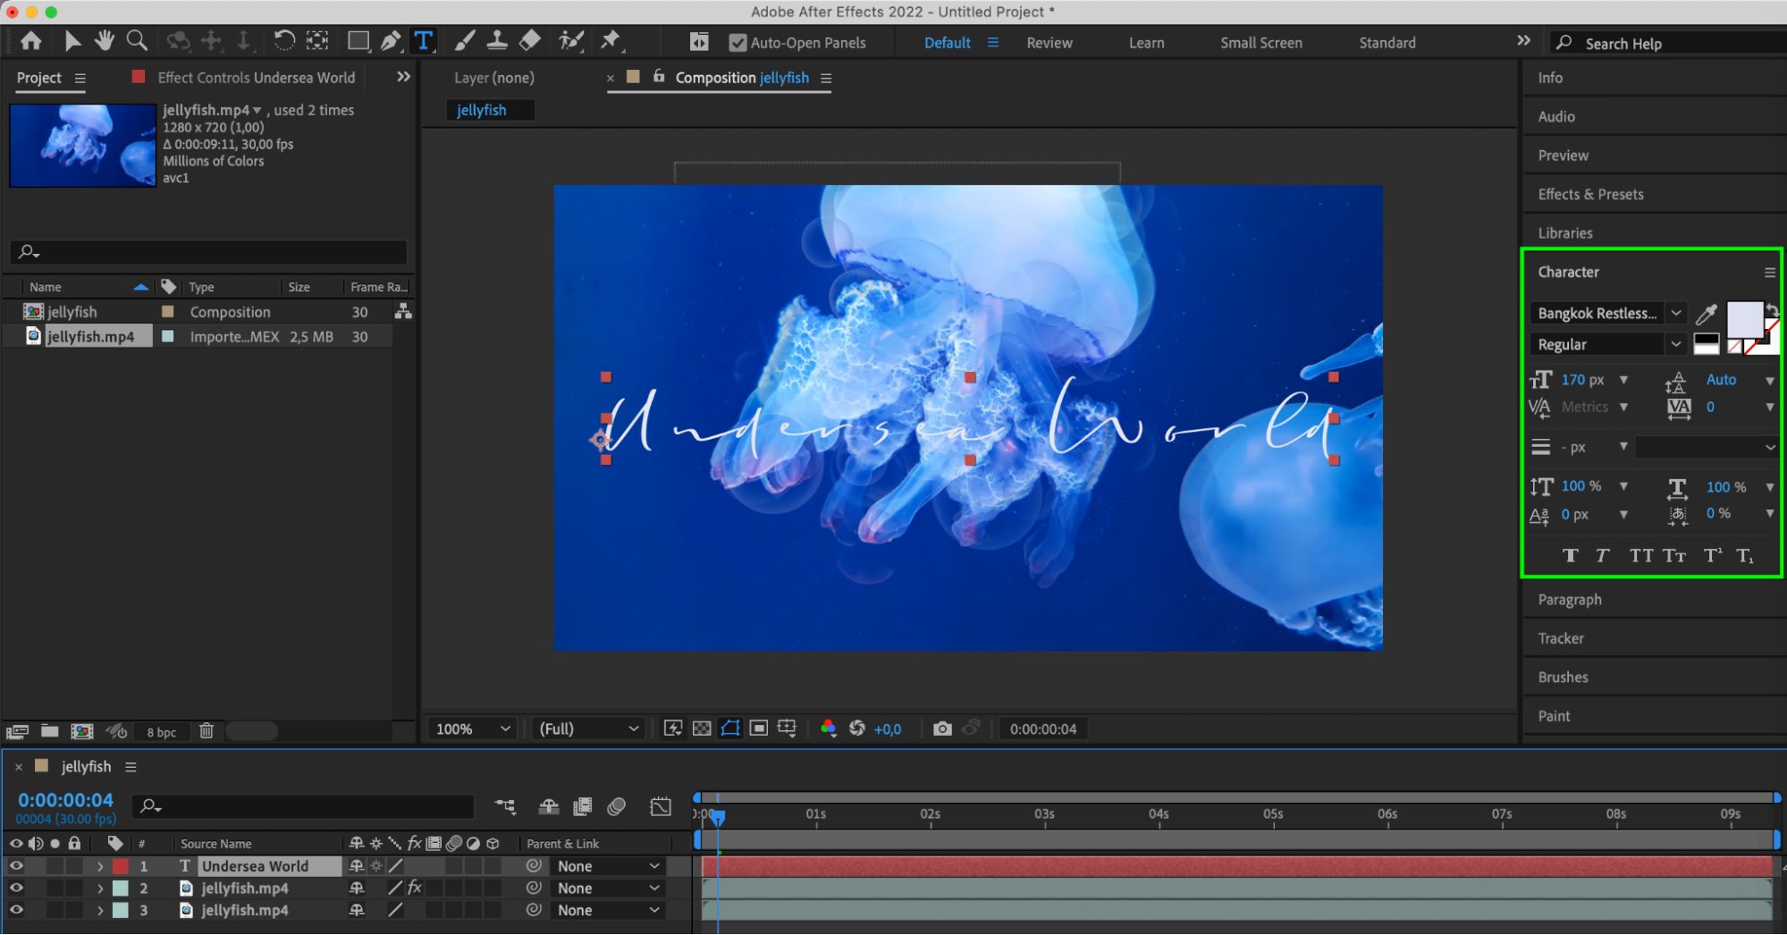The width and height of the screenshot is (1787, 935).
Task: Click the text fill color swatch
Action: click(x=1742, y=318)
